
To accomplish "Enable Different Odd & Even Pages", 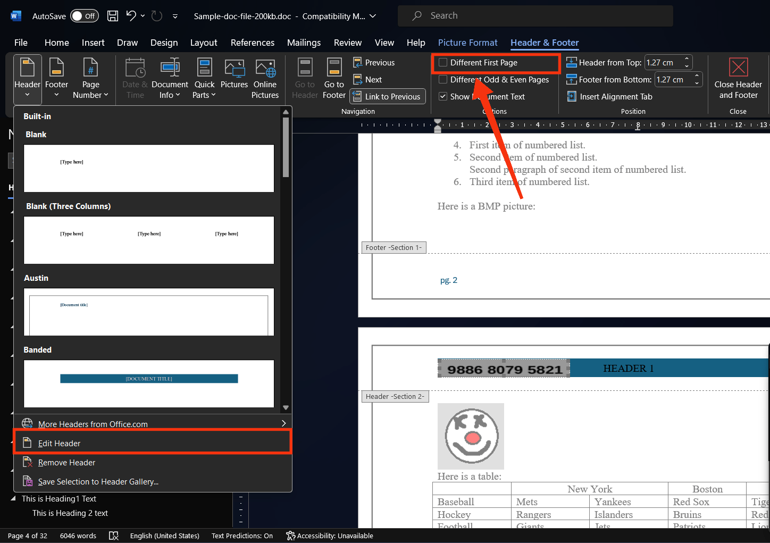I will point(443,80).
